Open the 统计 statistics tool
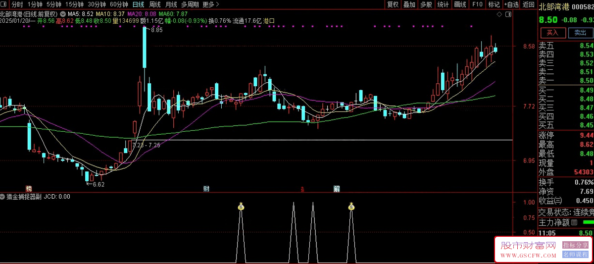Image resolution: width=594 pixels, height=264 pixels. 443,4
